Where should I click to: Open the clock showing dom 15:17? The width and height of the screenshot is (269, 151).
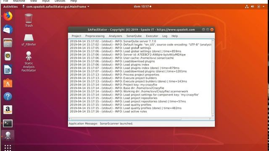click(142, 7)
